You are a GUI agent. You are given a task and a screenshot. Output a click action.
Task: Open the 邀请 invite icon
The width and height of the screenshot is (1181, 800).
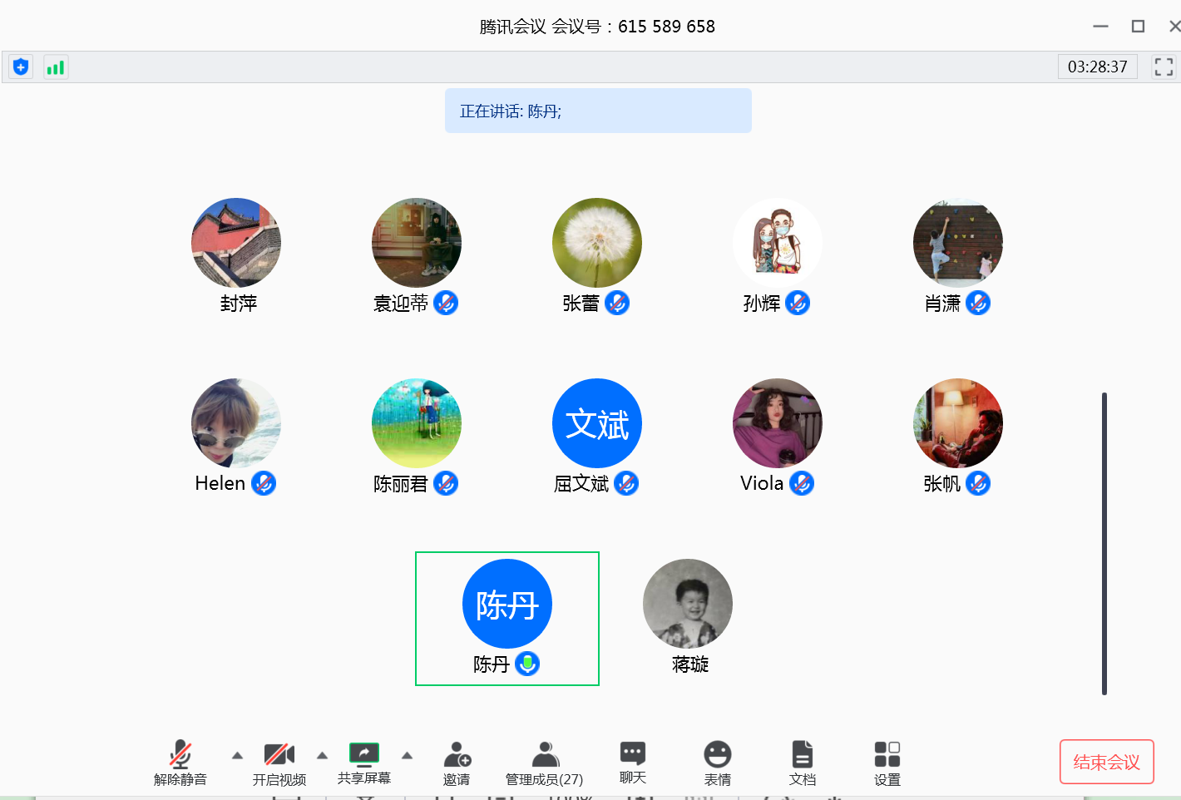pos(457,763)
